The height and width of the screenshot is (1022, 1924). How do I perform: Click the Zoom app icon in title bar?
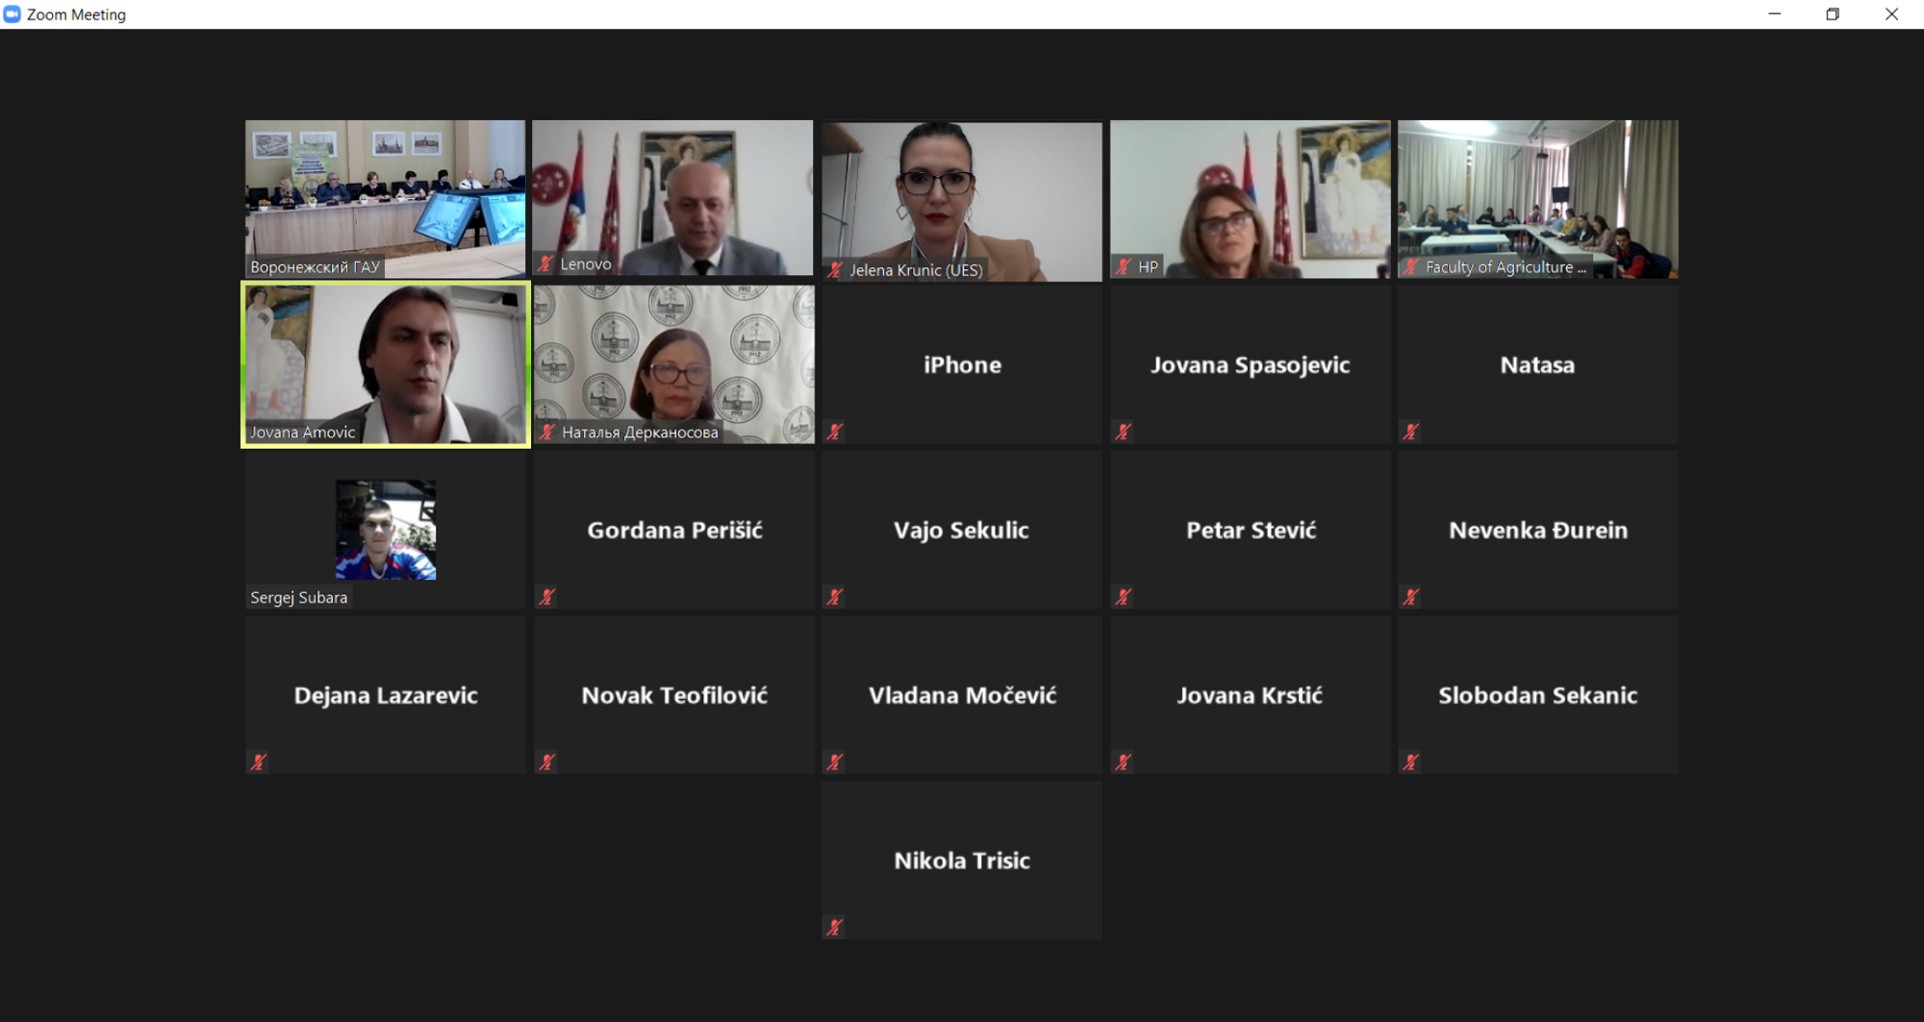pyautogui.click(x=13, y=14)
